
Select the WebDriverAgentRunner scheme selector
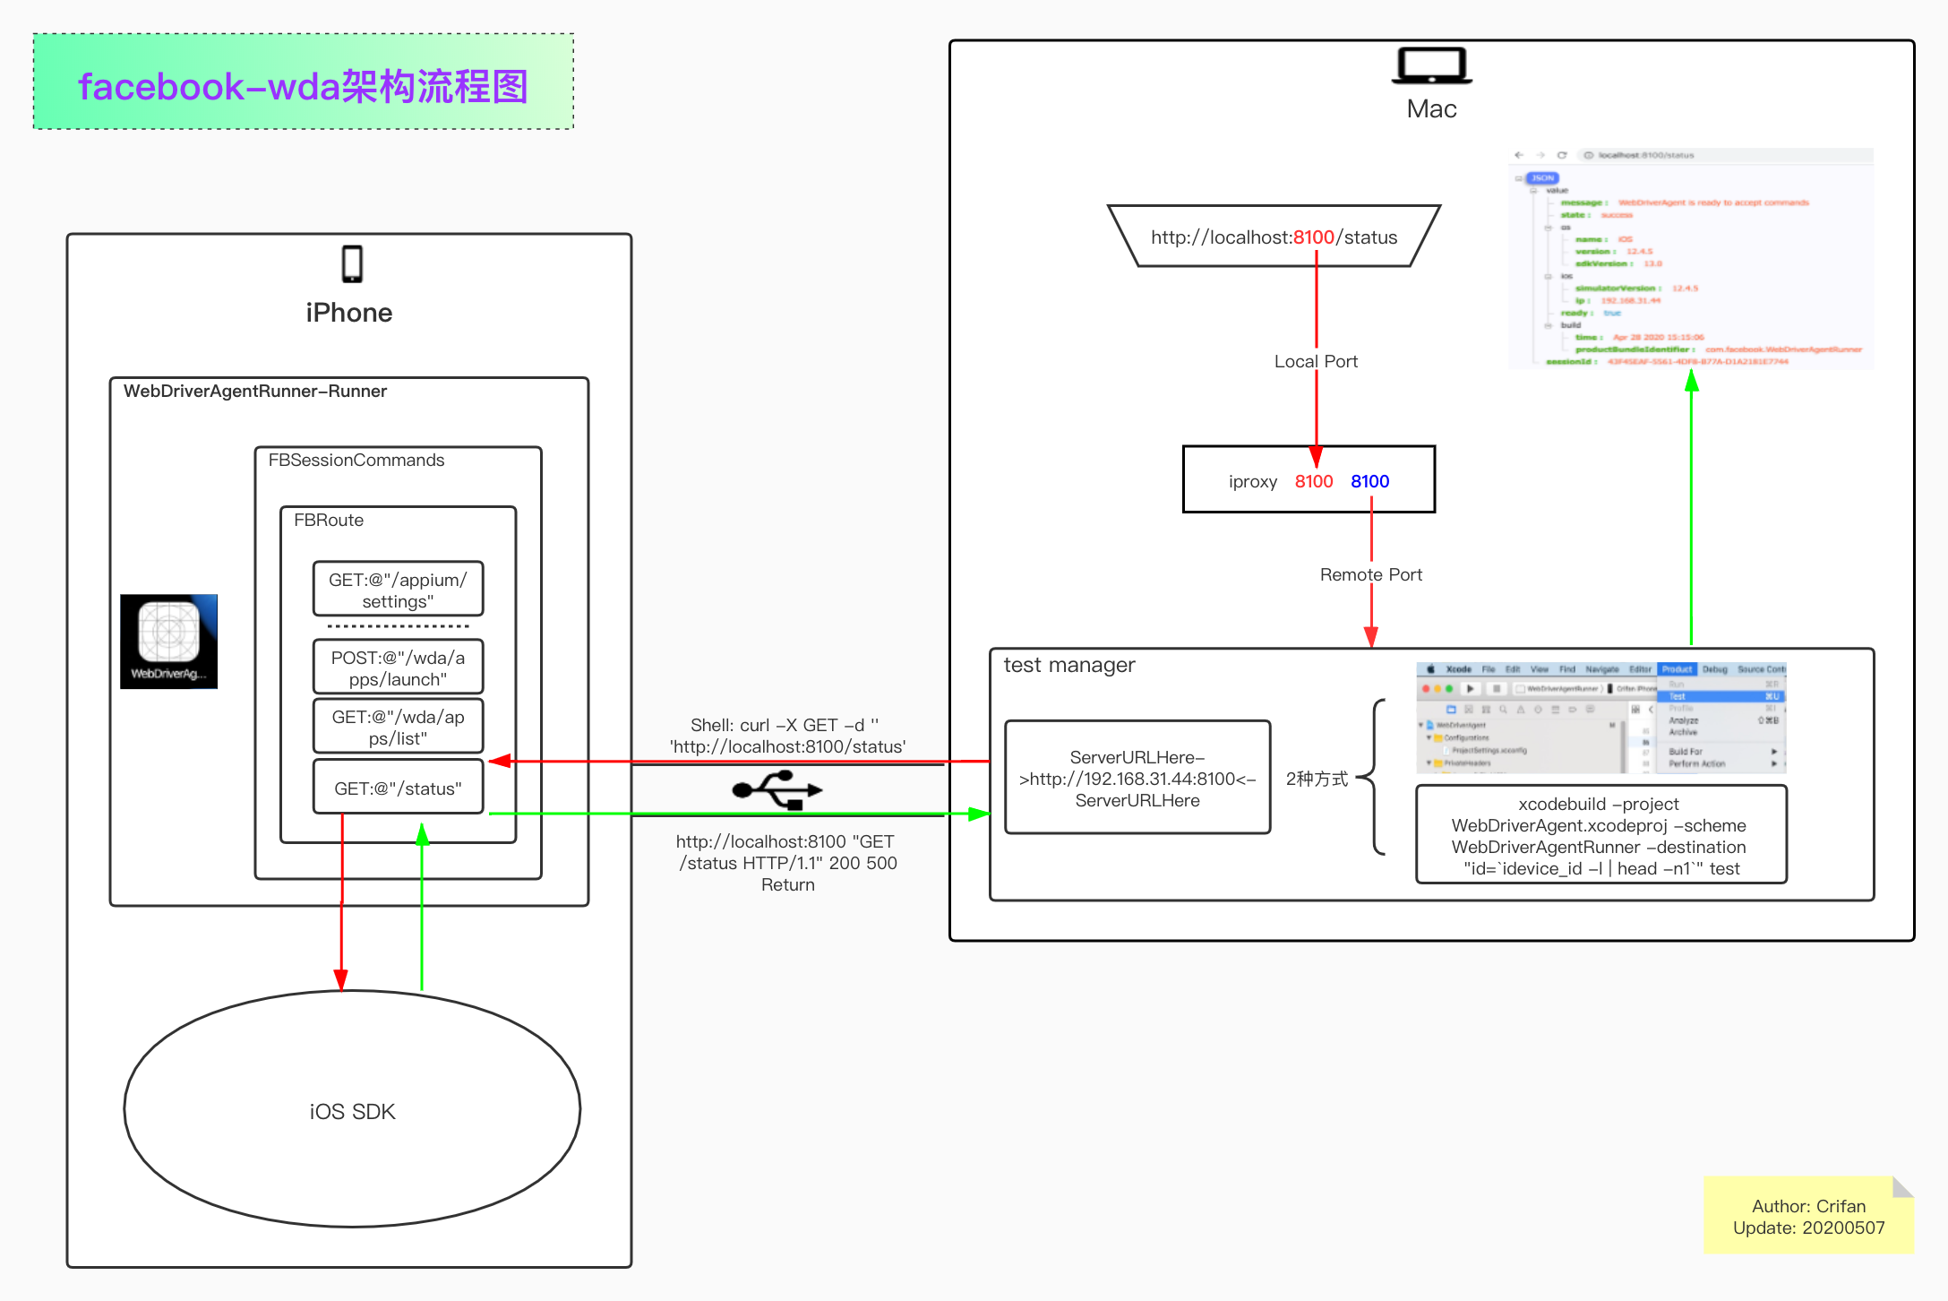coord(1558,688)
